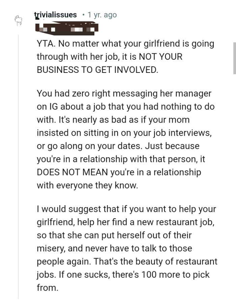Open trivialissues's profile via the avatar icon

[x=18, y=21]
